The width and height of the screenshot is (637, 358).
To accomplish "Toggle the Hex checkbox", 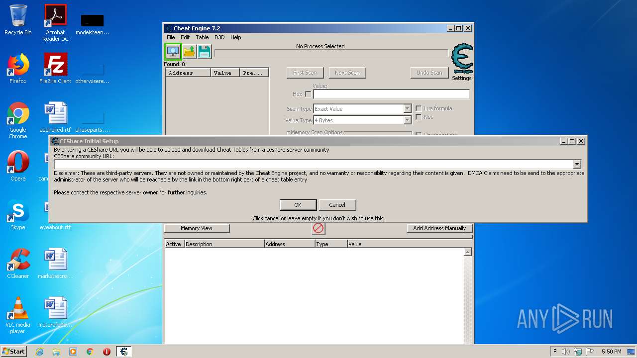I will click(308, 94).
